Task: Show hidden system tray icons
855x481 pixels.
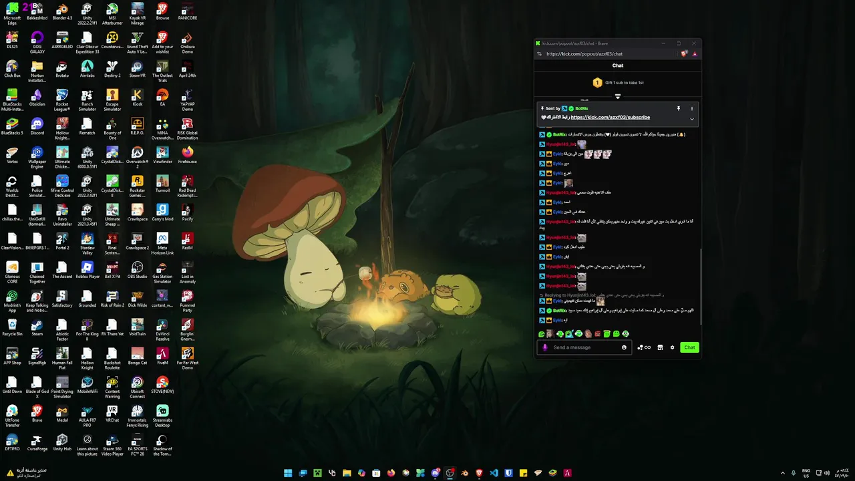Action: [783, 473]
